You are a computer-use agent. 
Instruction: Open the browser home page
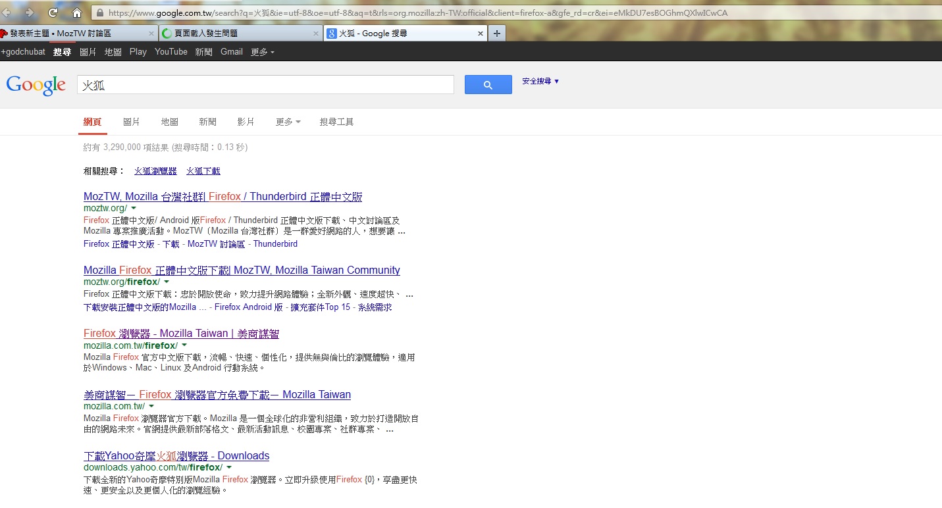click(76, 13)
